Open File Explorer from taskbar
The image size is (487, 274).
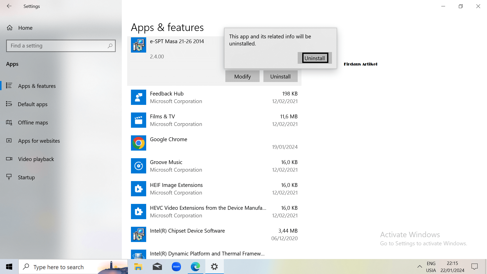pyautogui.click(x=138, y=267)
